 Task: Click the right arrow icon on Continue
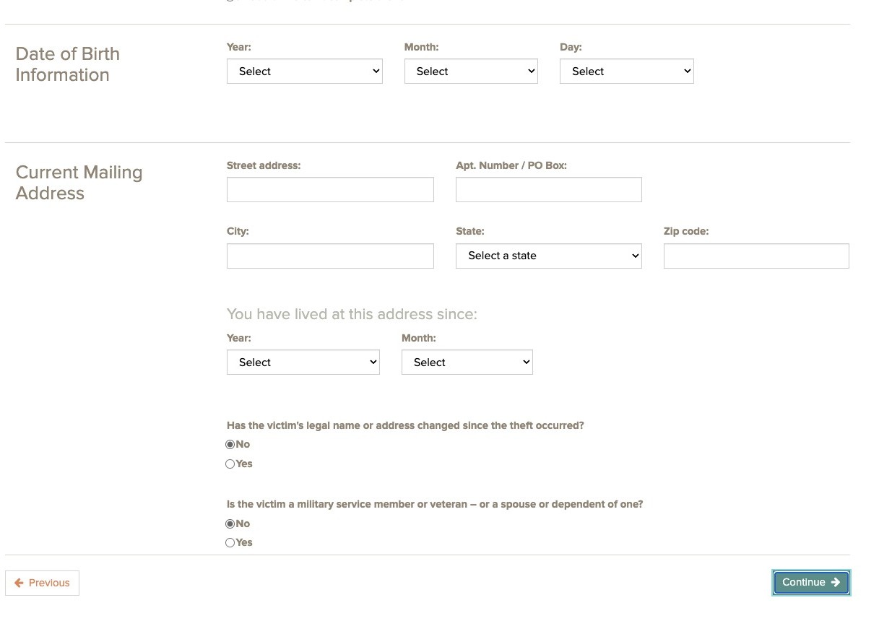(x=836, y=583)
